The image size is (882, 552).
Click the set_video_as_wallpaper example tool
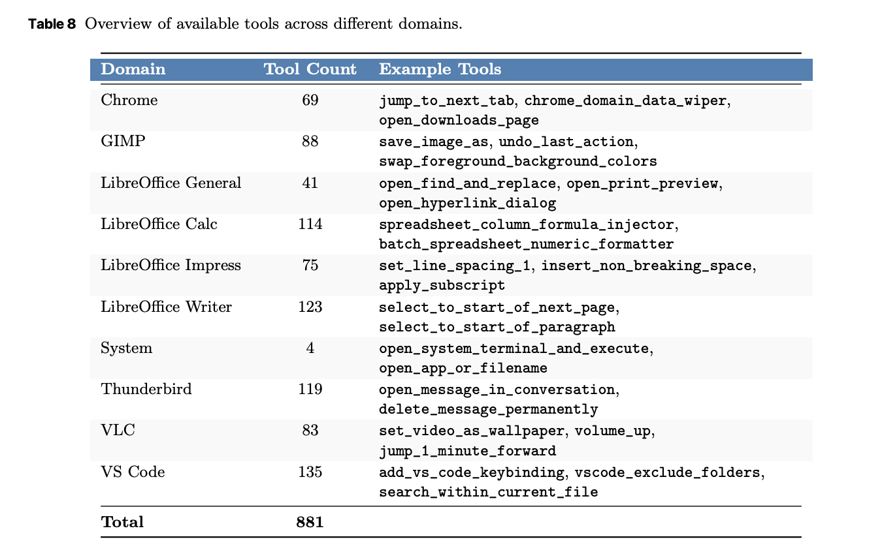(472, 431)
